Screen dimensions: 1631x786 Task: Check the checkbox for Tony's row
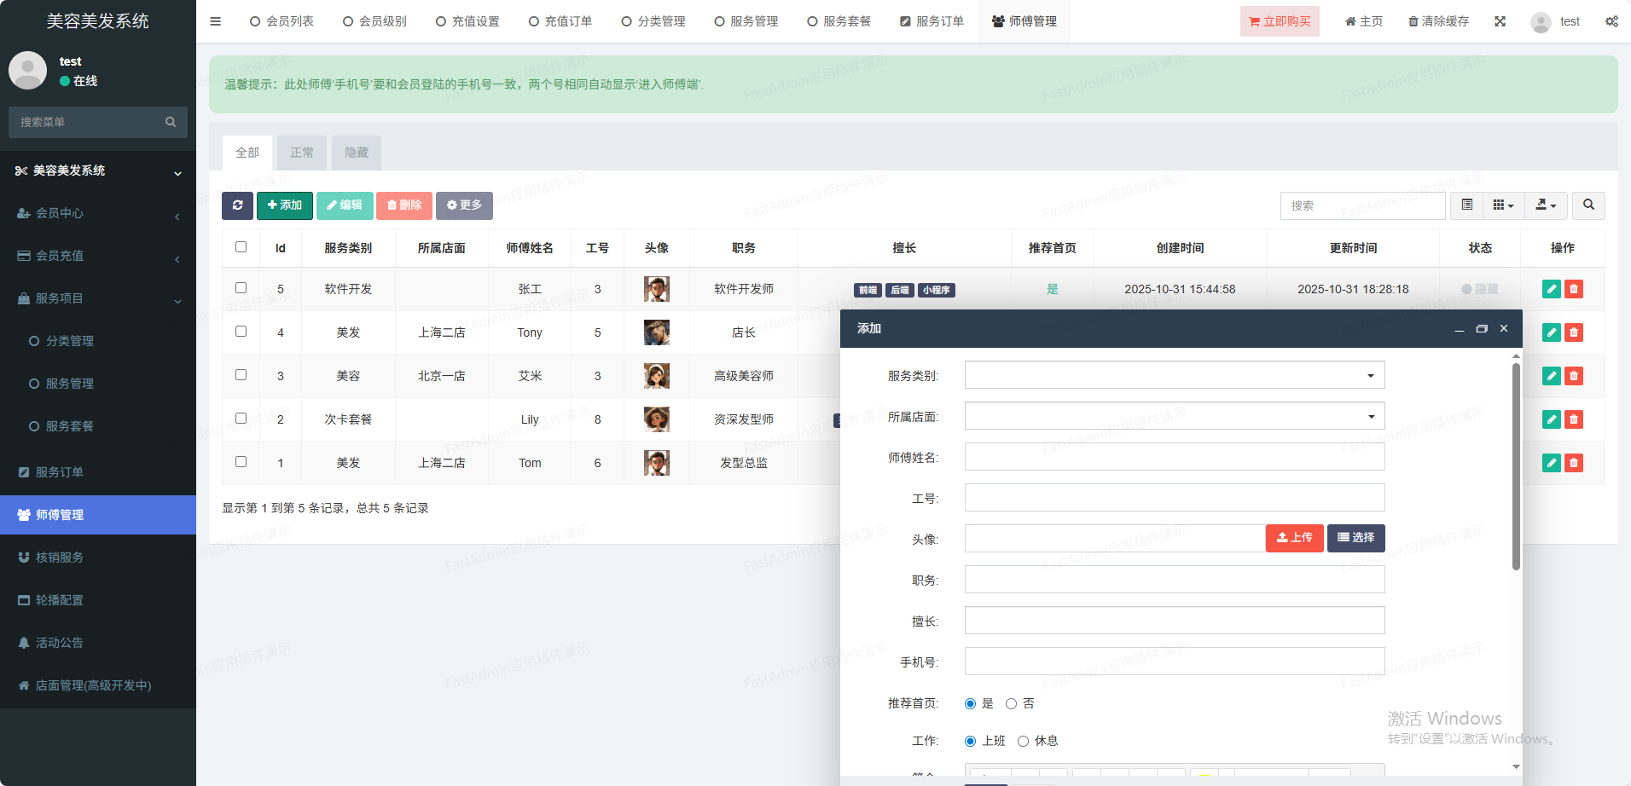(241, 332)
